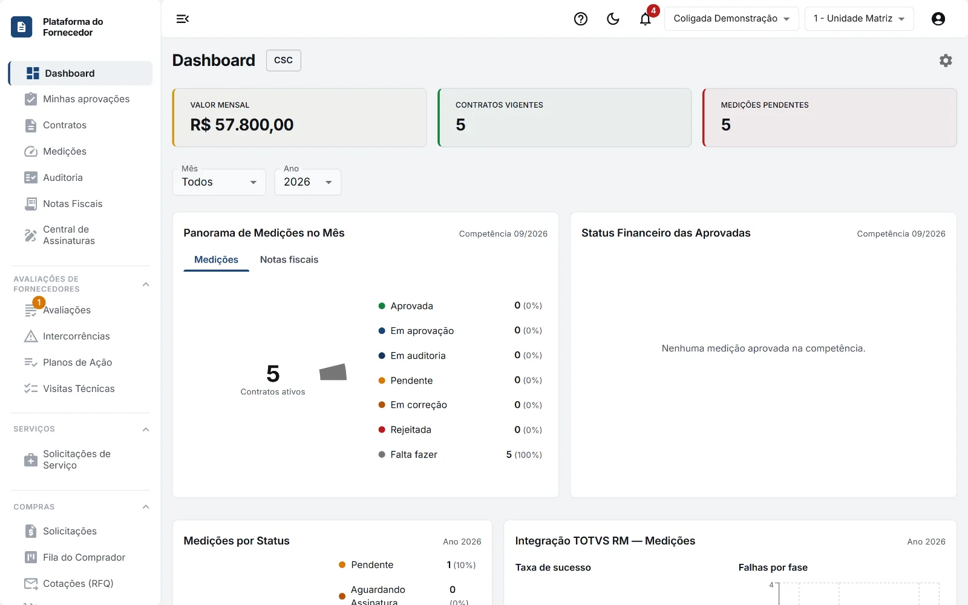The width and height of the screenshot is (968, 605).
Task: Switch to the Medições tab
Action: pos(216,260)
